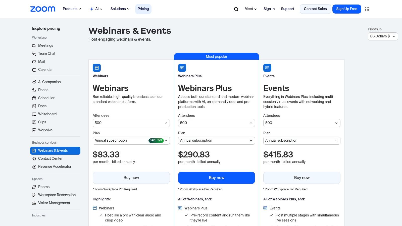Click the Whiteboard sidebar icon
This screenshot has width=402, height=226.
[x=34, y=114]
